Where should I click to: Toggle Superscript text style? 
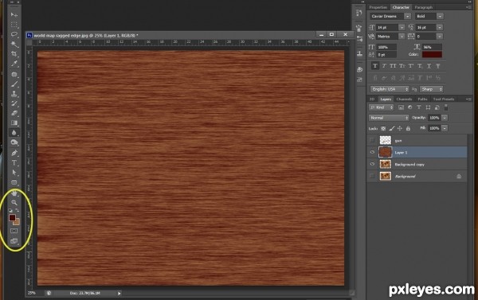point(411,66)
